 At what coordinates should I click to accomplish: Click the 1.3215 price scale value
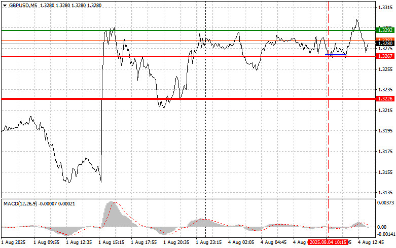[x=385, y=111]
